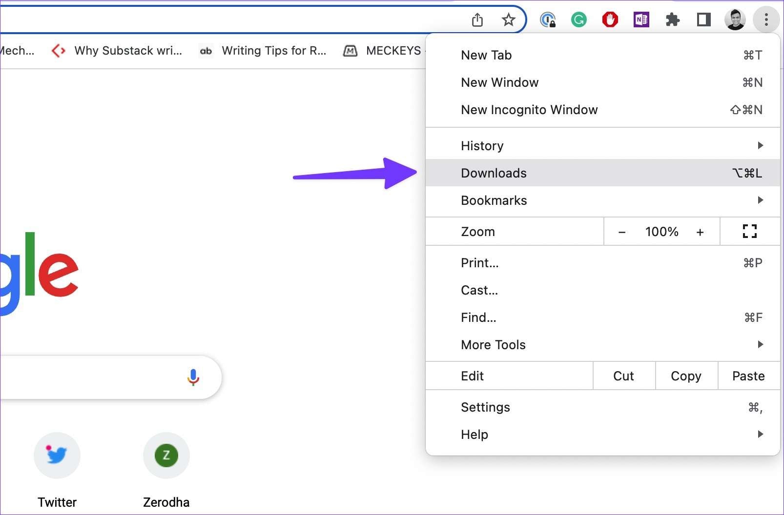784x515 pixels.
Task: Choose Print... from the menu
Action: click(603, 263)
